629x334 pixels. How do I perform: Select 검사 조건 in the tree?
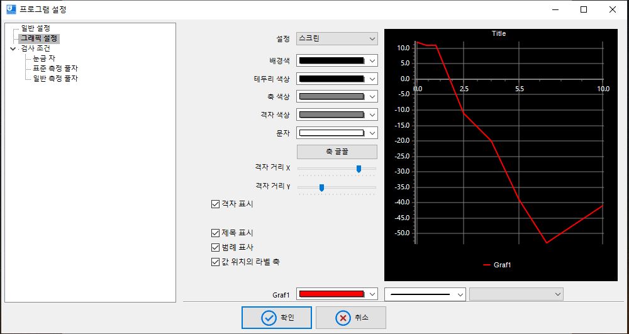[36, 49]
